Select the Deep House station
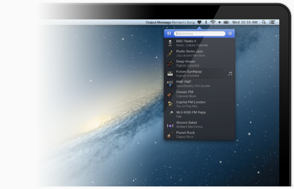The height and width of the screenshot is (189, 294). click(199, 63)
